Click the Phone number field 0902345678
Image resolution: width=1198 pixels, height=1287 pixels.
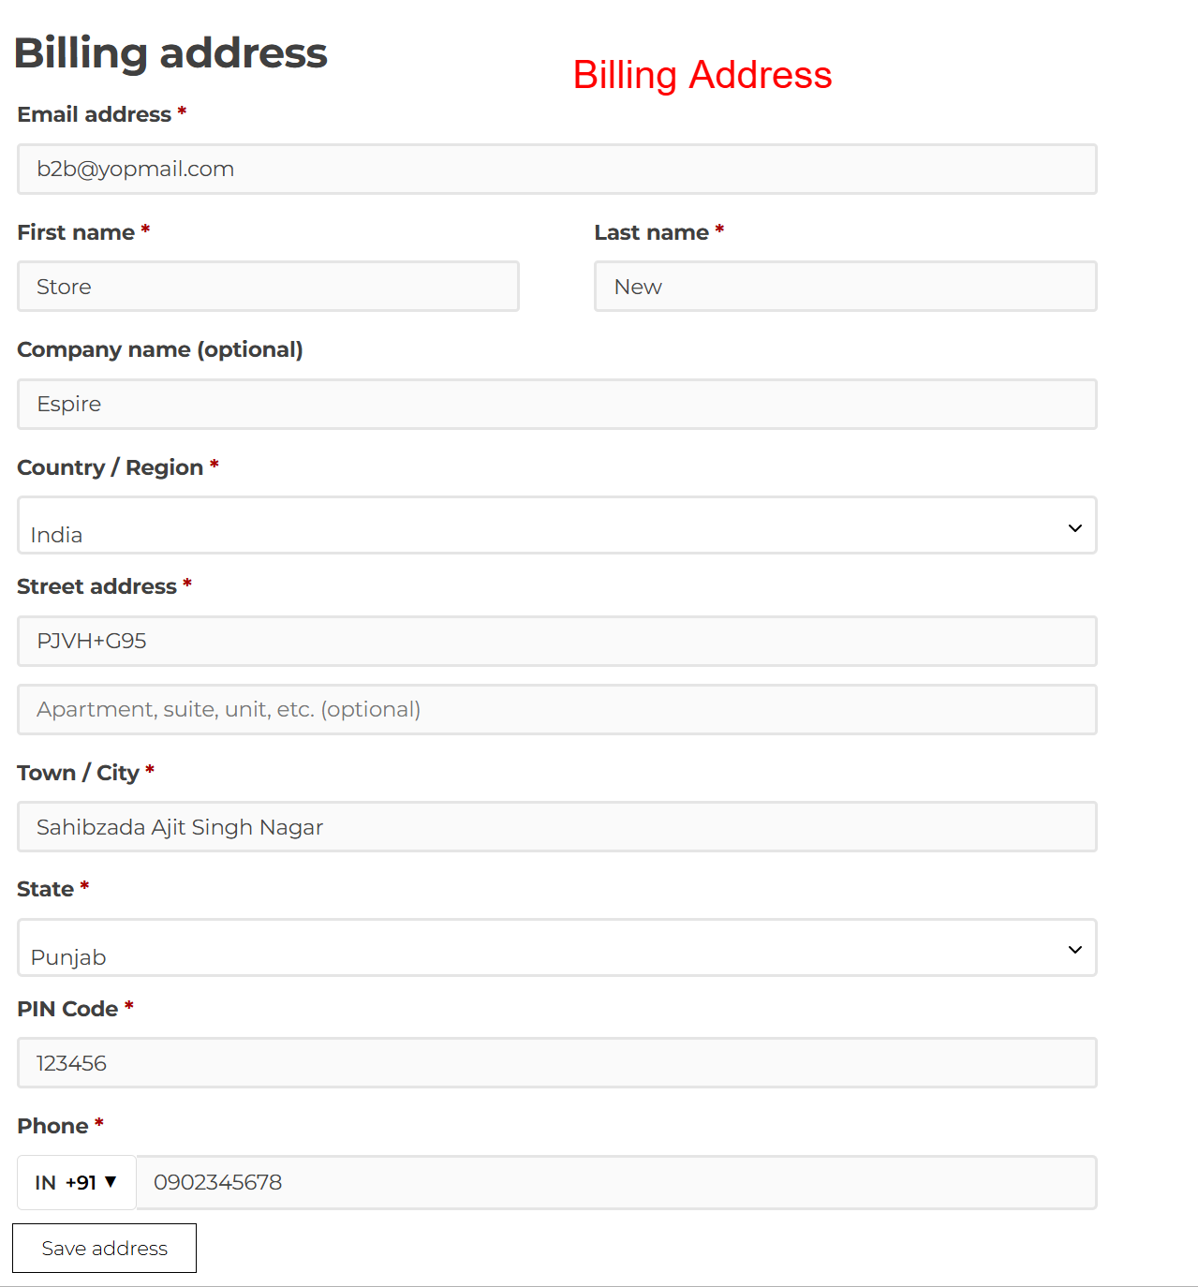pos(616,1182)
